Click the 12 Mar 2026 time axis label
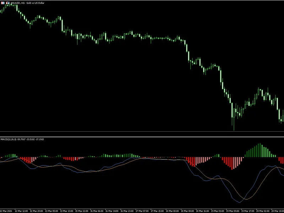The image size is (284, 213). [x=6, y=211]
